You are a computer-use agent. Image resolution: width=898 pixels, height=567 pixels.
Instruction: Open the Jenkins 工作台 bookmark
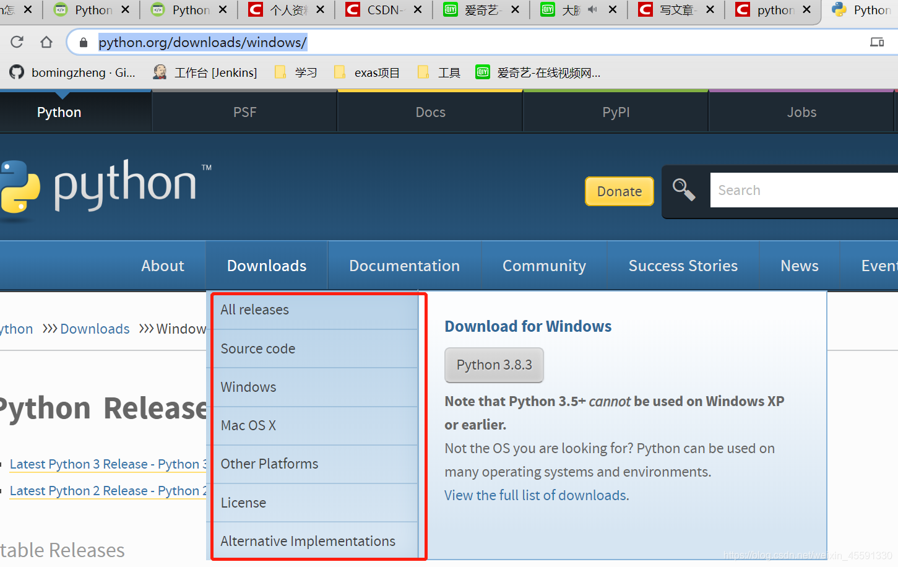(x=205, y=72)
